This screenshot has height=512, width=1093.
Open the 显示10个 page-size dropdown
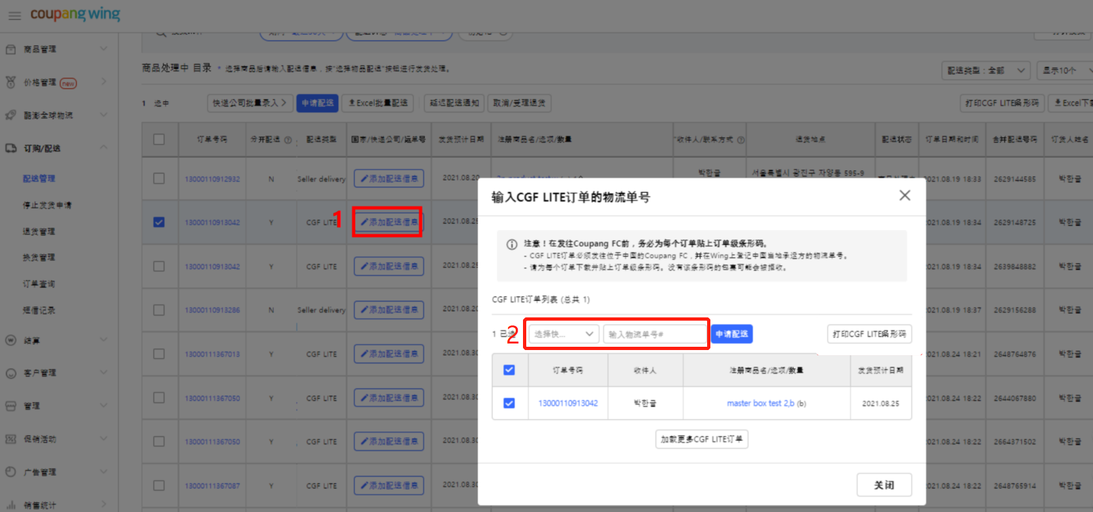(1067, 71)
